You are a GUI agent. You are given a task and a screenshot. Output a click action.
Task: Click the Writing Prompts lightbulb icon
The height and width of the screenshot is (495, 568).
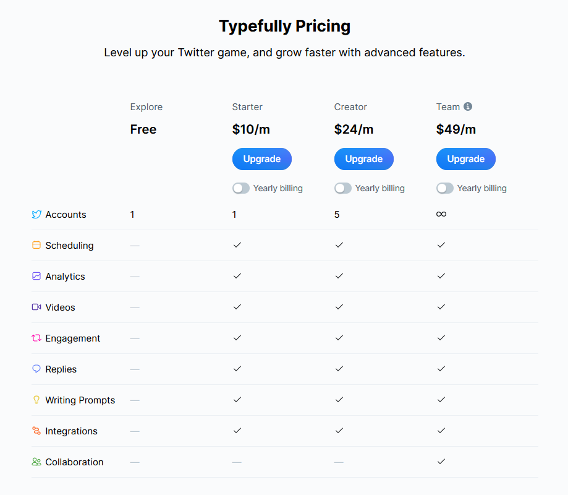pyautogui.click(x=36, y=400)
